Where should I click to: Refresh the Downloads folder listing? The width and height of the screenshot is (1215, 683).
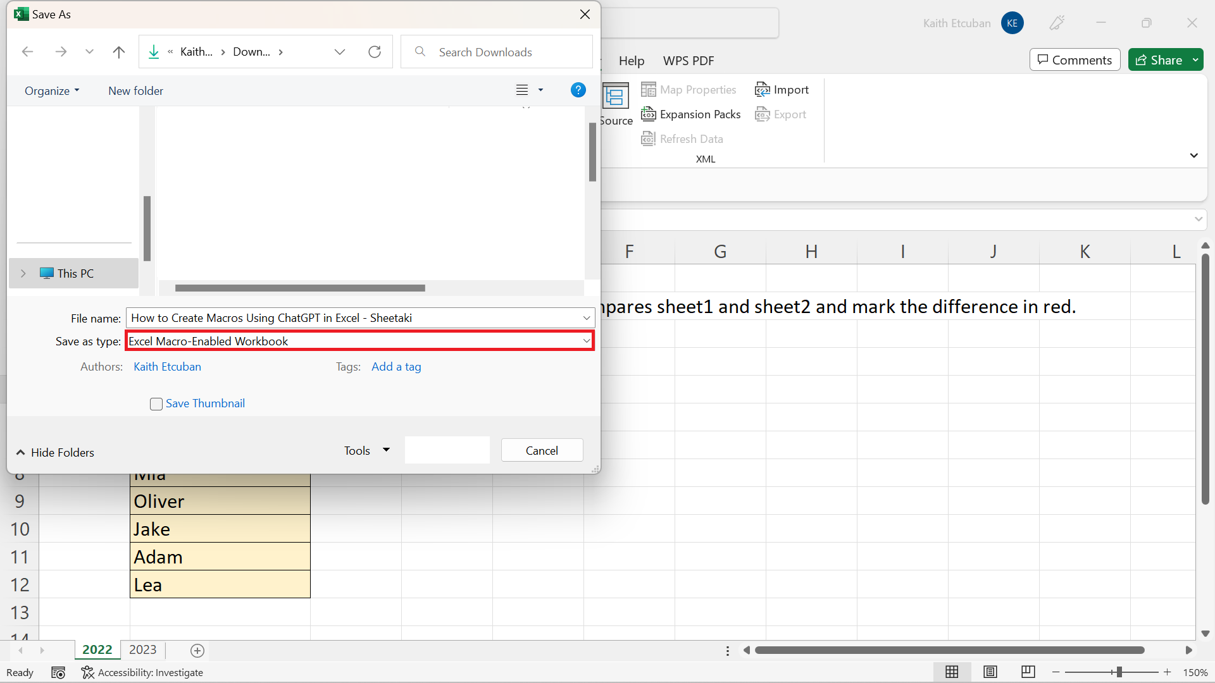[x=375, y=52]
